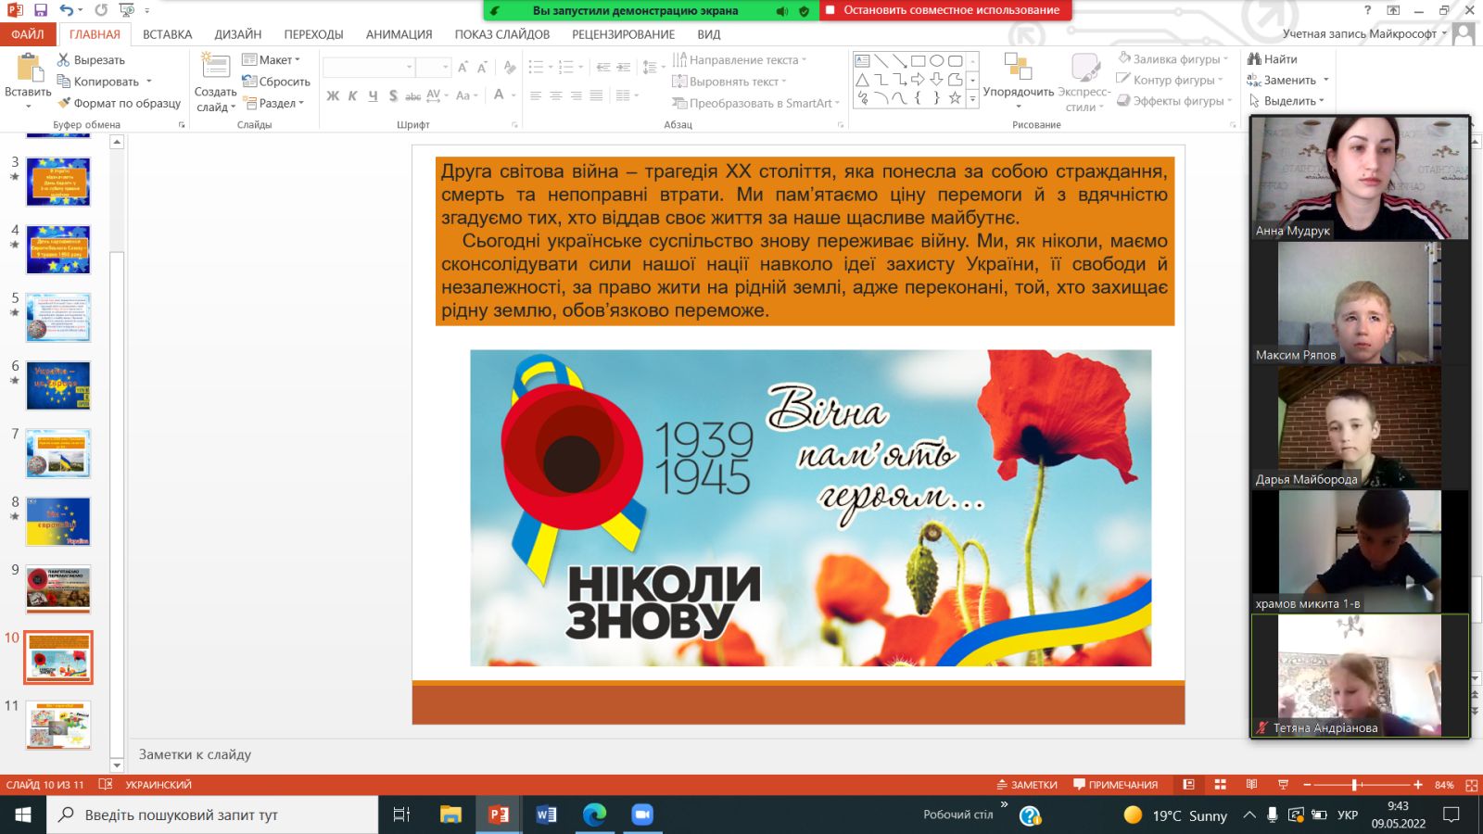Open Microsoft Edge in taskbar
This screenshot has width=1483, height=834.
(594, 815)
